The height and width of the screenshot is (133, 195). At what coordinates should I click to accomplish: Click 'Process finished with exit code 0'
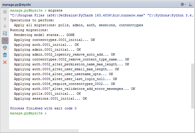(43, 109)
